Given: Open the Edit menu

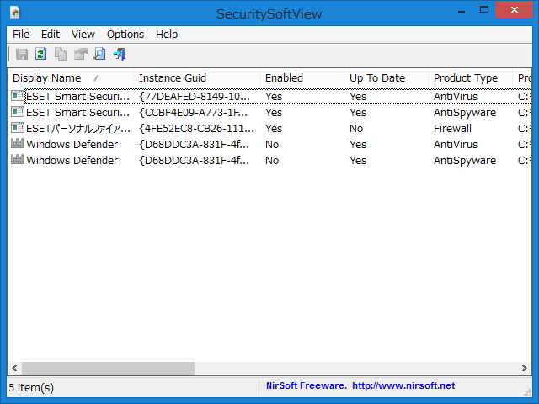Looking at the screenshot, I should click(51, 35).
